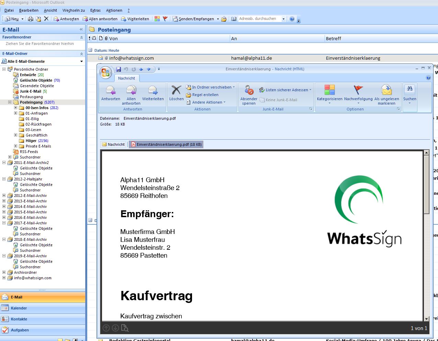Select the Einverständniserklaerung.pdf attachment tab
The height and width of the screenshot is (341, 438).
[x=166, y=144]
